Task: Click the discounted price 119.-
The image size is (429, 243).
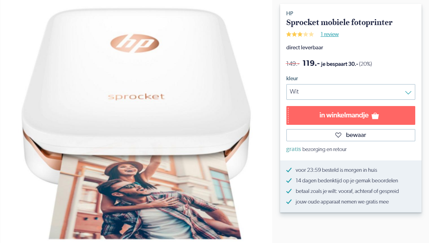Action: coord(311,63)
